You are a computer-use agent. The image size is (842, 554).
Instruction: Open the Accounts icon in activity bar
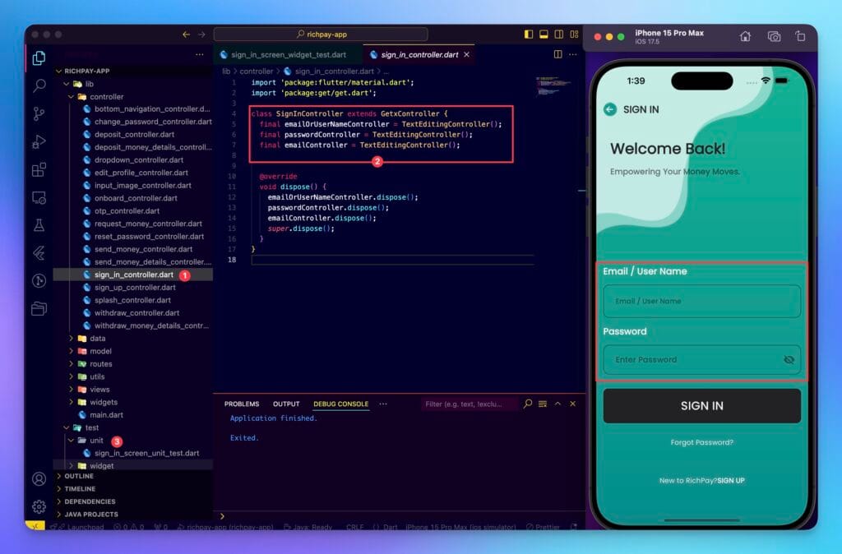click(39, 478)
